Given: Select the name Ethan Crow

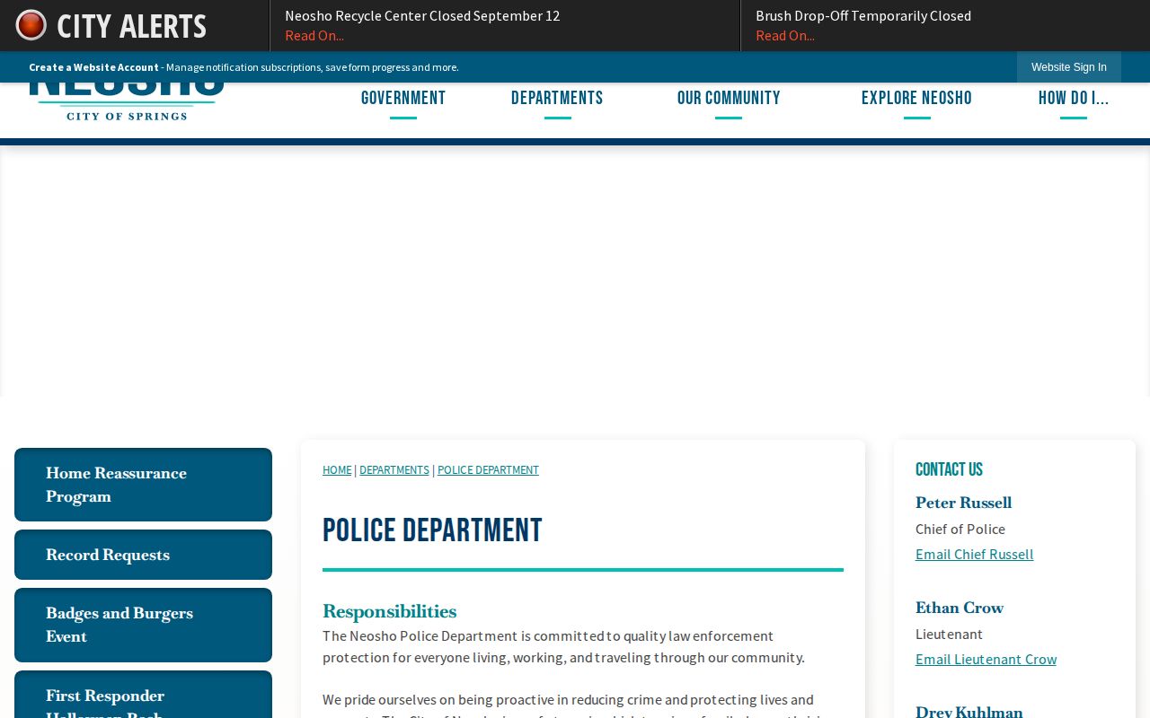Looking at the screenshot, I should 960,608.
